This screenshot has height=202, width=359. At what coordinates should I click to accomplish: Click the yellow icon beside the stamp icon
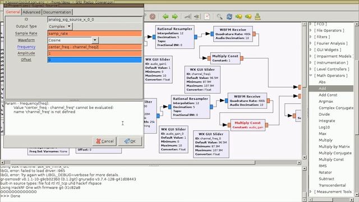point(248,16)
